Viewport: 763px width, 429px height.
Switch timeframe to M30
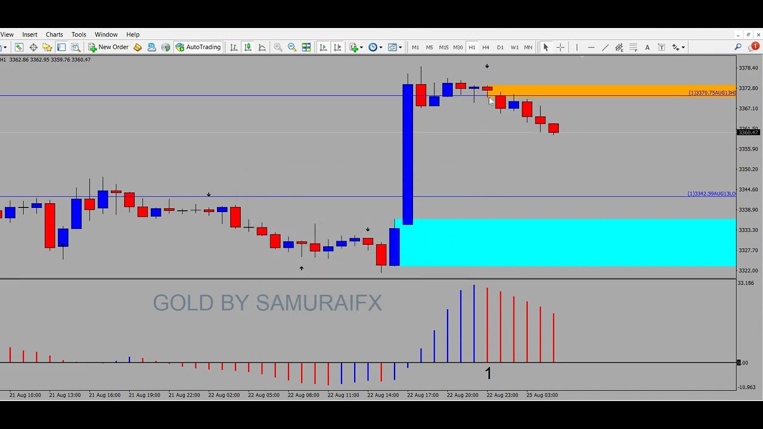click(458, 47)
